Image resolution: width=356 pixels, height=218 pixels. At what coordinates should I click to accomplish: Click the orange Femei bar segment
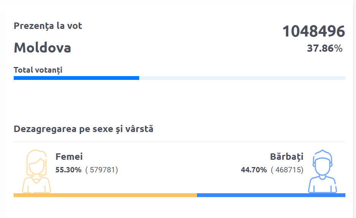pyautogui.click(x=105, y=195)
